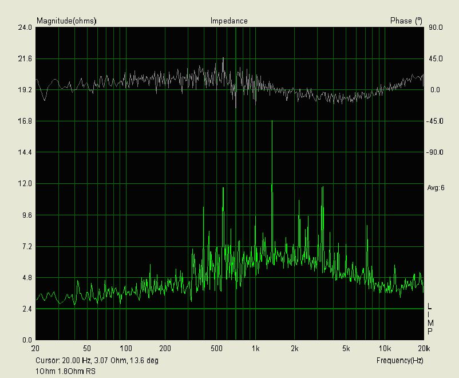The width and height of the screenshot is (459, 378).
Task: Click the 9.6 magnitude axis value
Action: coord(27,215)
